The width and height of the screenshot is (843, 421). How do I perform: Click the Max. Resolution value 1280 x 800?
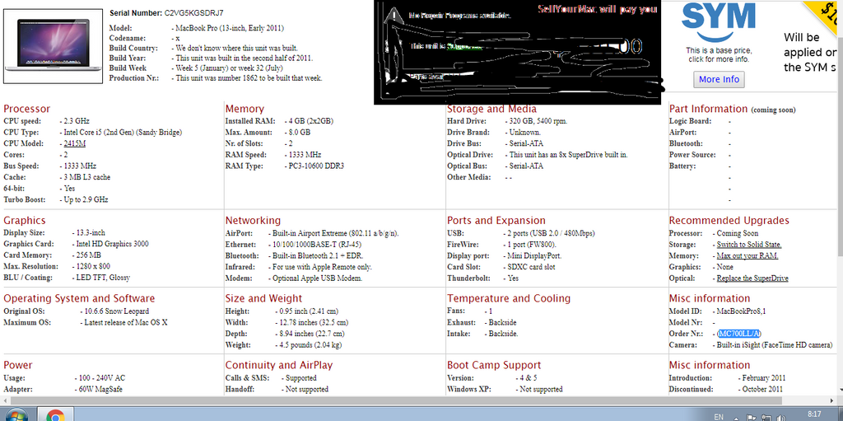(93, 266)
